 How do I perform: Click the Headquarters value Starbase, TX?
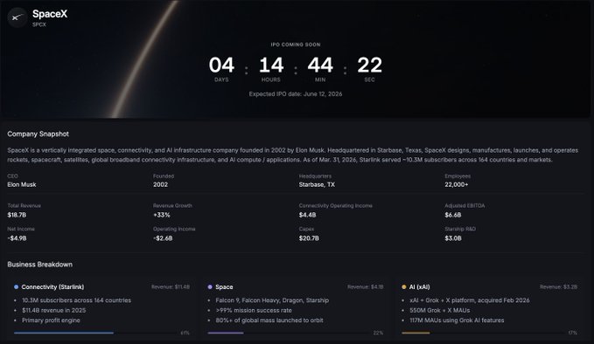(317, 185)
